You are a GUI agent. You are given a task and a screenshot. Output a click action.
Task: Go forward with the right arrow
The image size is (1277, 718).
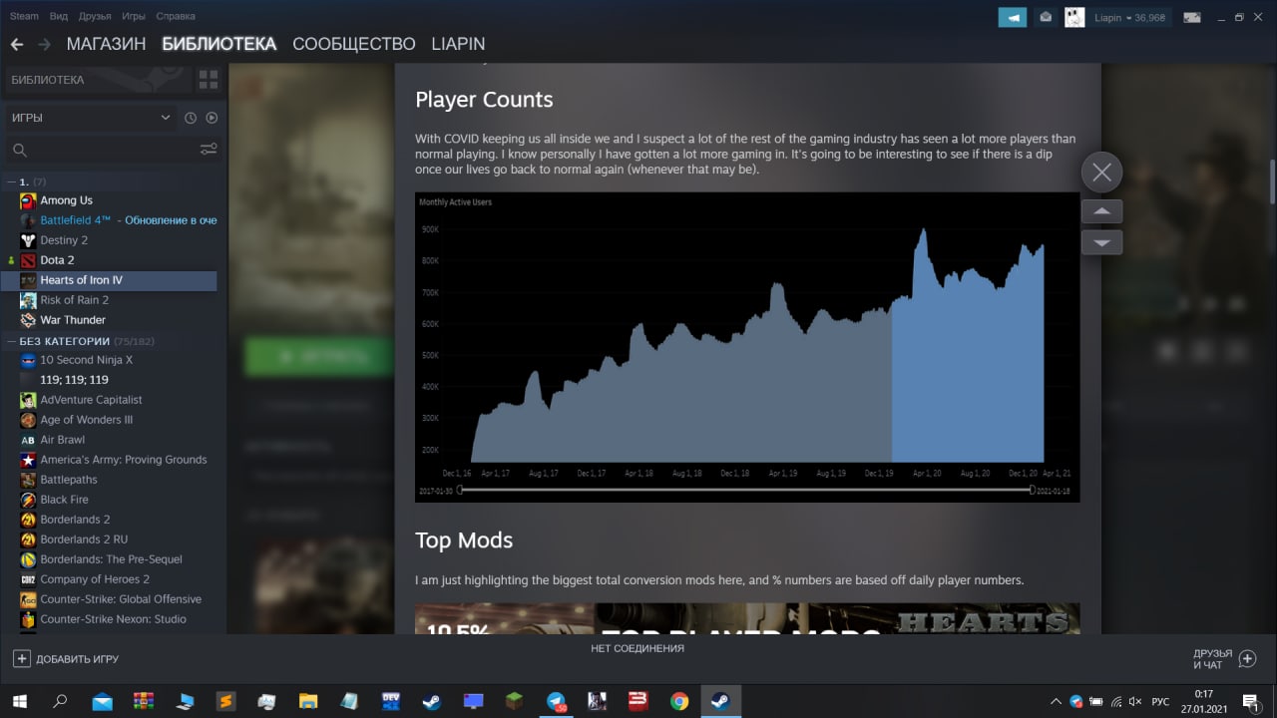(x=44, y=44)
